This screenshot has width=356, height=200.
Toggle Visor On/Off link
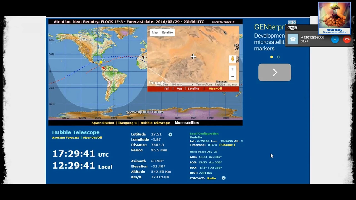tap(92, 138)
